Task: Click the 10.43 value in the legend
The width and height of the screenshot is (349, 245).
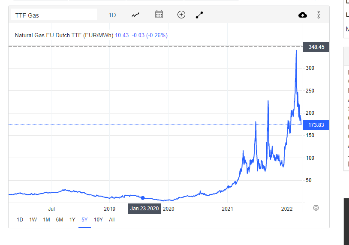Action: coord(122,36)
